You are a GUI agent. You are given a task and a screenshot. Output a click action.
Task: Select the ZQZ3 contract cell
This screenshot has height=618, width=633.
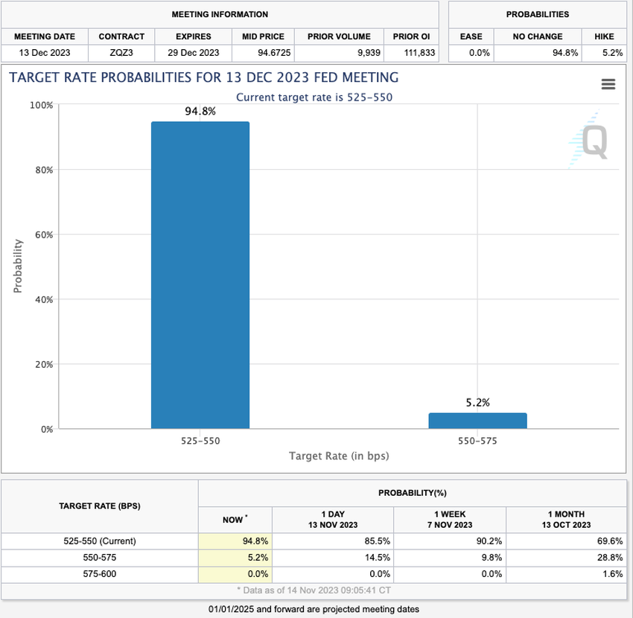[x=121, y=53]
